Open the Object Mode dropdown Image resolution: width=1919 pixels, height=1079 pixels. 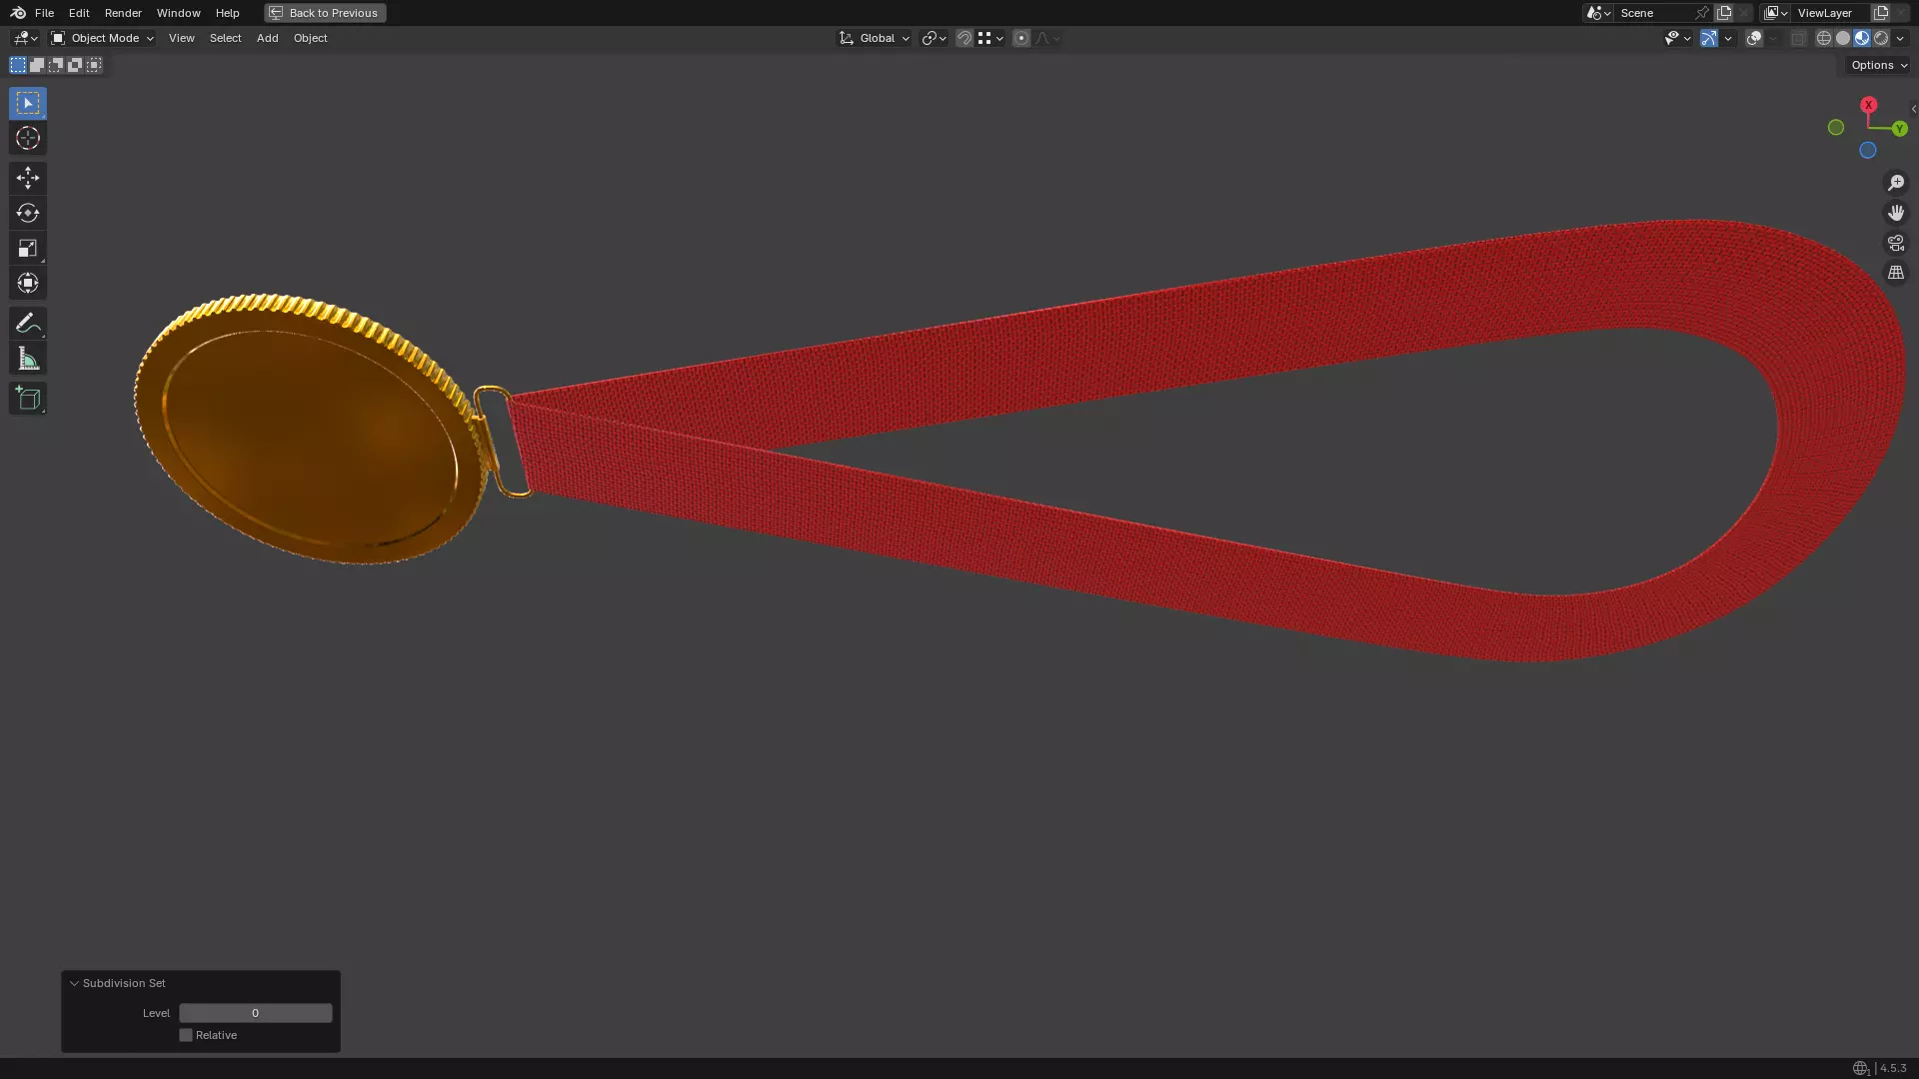pos(102,38)
